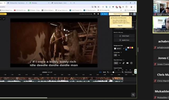Choose the red background color swatch
Image resolution: width=169 pixels, height=100 pixels.
(x=130, y=48)
